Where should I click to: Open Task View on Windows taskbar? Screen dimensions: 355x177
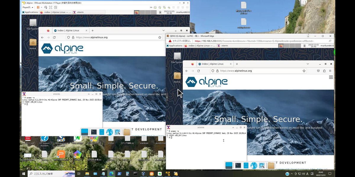[x=79, y=174]
